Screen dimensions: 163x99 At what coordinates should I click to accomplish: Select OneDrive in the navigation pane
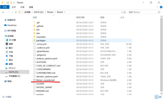click(12, 25)
